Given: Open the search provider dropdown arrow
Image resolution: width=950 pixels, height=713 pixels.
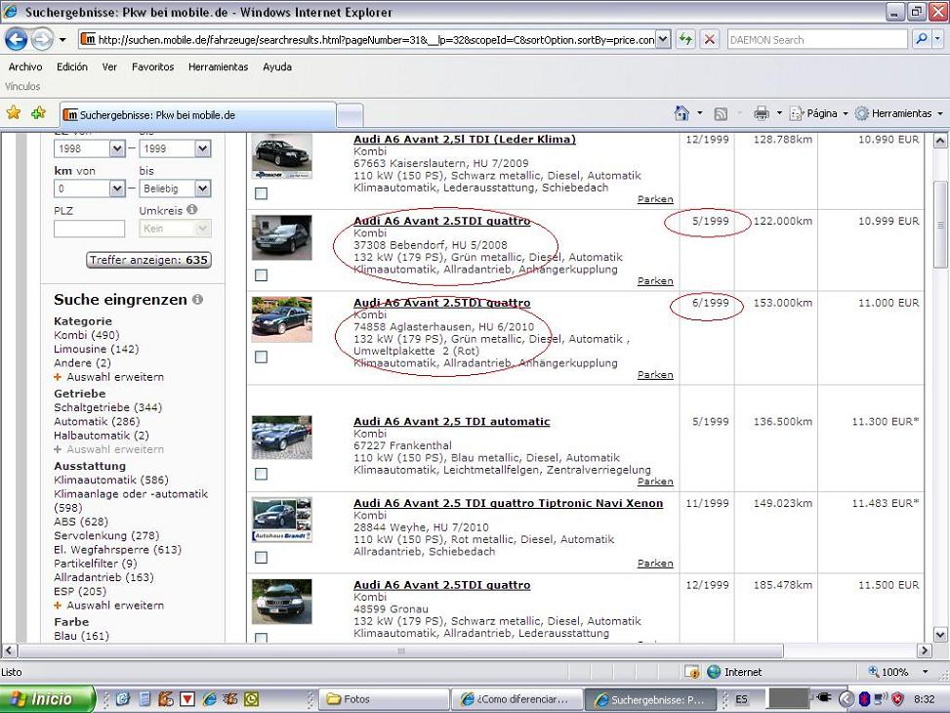Looking at the screenshot, I should [938, 40].
